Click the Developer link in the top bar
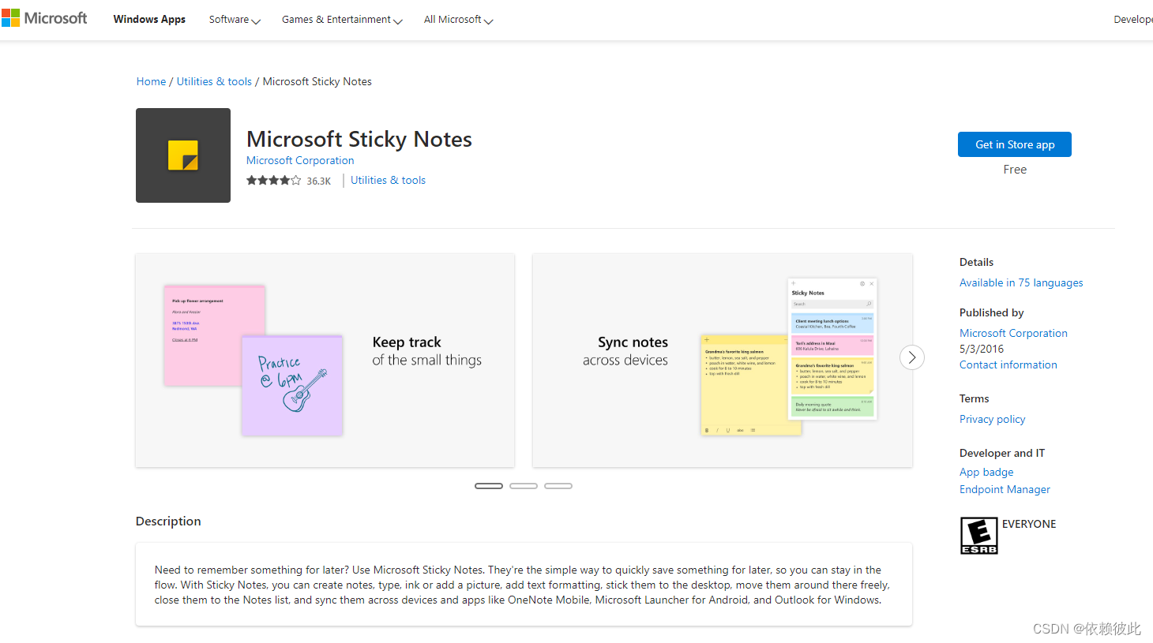Screen dimensions: 1153x643 pyautogui.click(x=1135, y=19)
